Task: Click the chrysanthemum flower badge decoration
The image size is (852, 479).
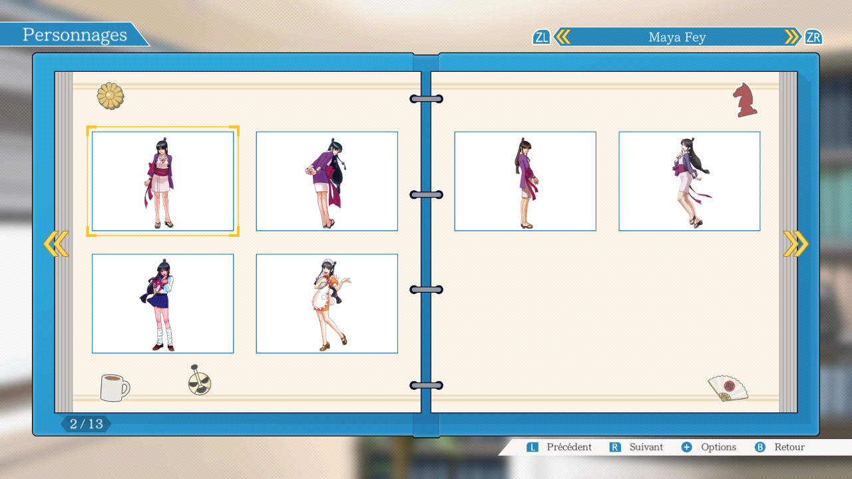Action: (110, 96)
